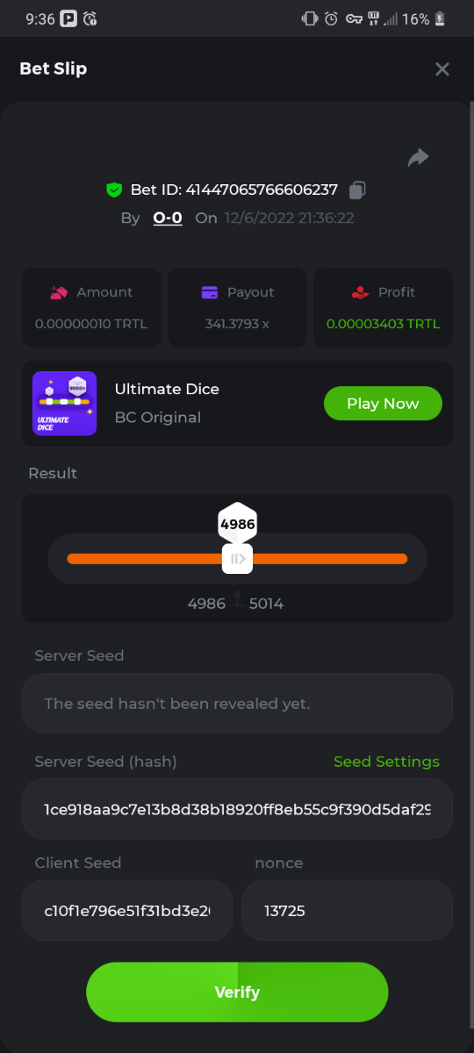Image resolution: width=474 pixels, height=1053 pixels.
Task: Tap the battery icon in status bar
Action: [440, 18]
